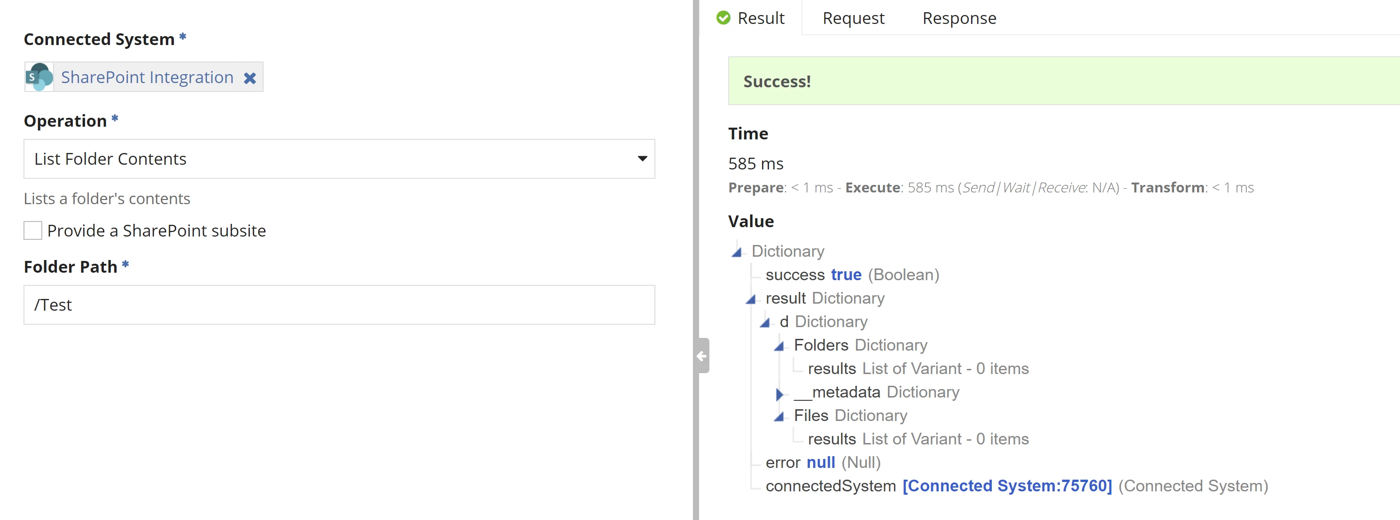1400x520 pixels.
Task: Open the Operation dropdown list
Action: click(339, 159)
